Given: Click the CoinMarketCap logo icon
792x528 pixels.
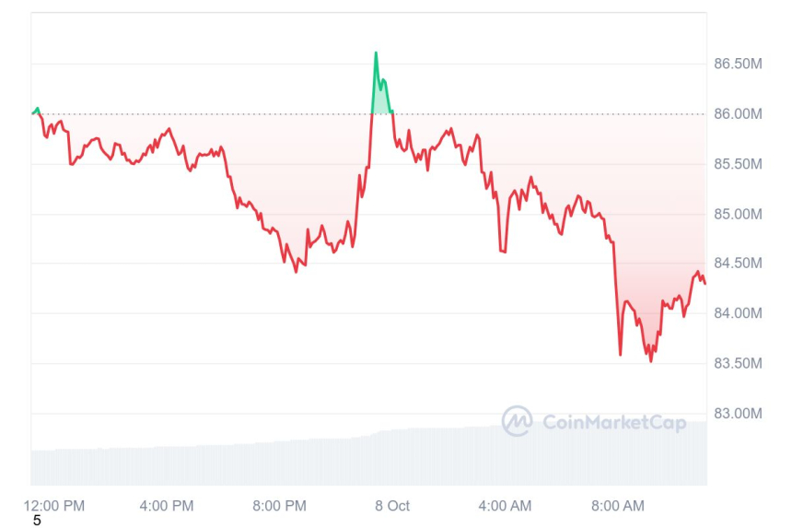Looking at the screenshot, I should 517,421.
